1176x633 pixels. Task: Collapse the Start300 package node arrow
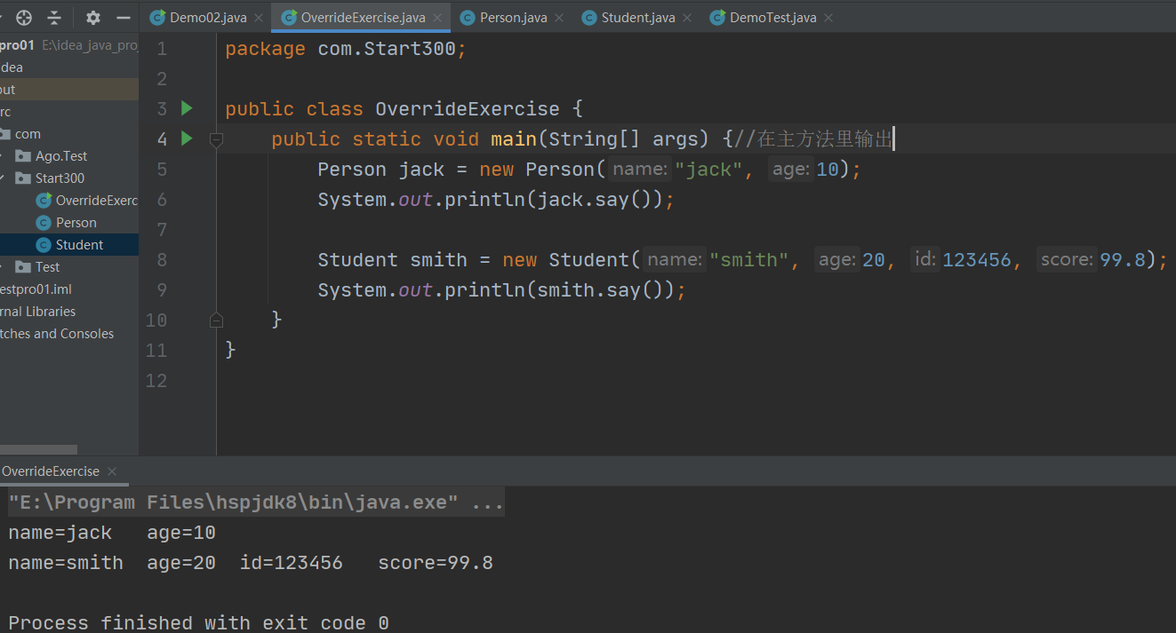coord(4,178)
